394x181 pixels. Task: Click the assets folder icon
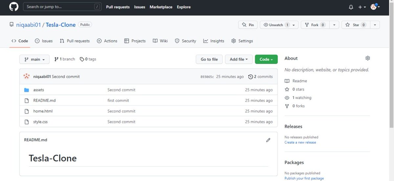(27, 90)
